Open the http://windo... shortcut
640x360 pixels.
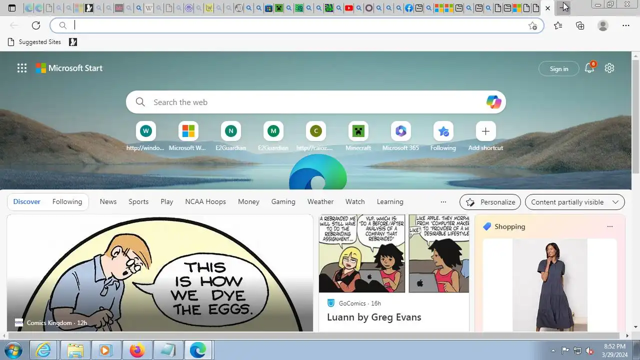(x=145, y=136)
